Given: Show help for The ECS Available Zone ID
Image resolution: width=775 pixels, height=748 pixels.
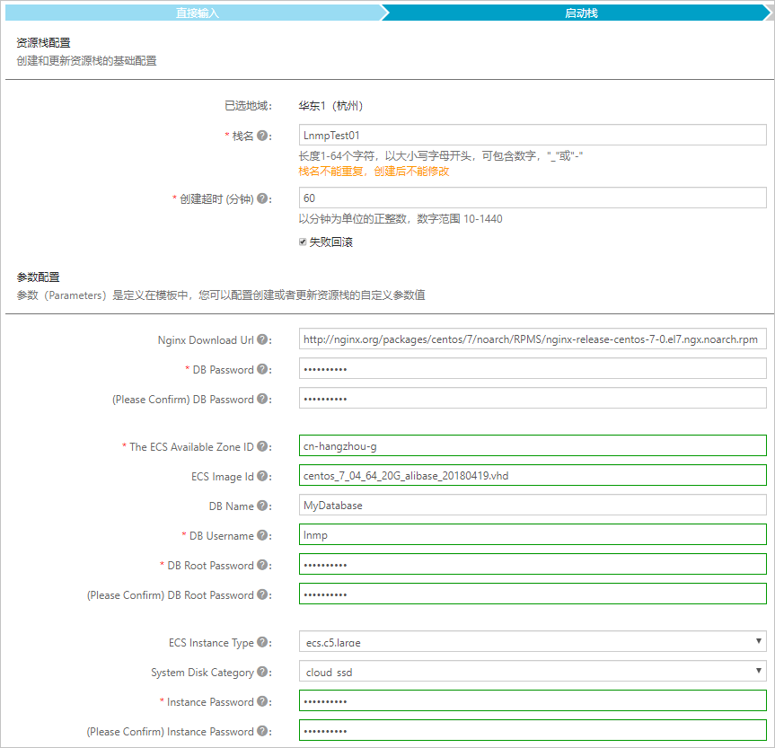Looking at the screenshot, I should click(x=262, y=446).
